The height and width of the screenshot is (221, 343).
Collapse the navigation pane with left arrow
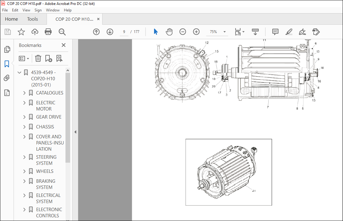75,132
